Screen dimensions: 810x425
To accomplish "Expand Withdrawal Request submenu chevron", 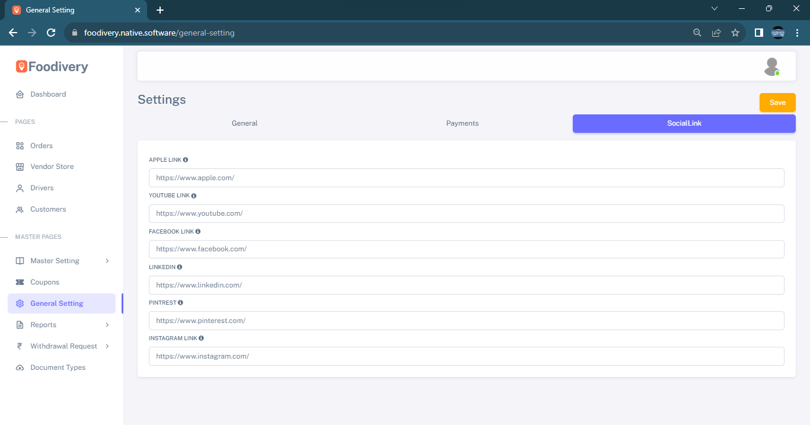I will coord(107,346).
